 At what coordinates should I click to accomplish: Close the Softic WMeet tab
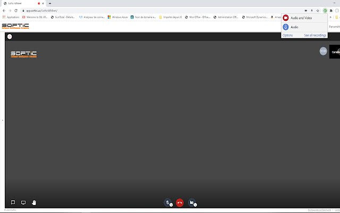point(42,4)
